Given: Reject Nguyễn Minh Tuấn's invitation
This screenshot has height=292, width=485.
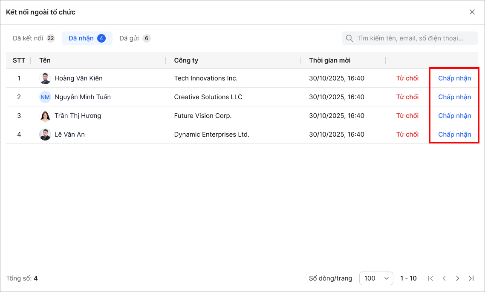Looking at the screenshot, I should [407, 97].
